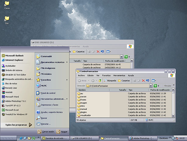Toggle the Búsqueda search pane
This screenshot has width=187, height=141.
tap(110, 80)
